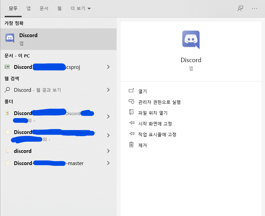The width and height of the screenshot is (265, 216).
Task: Click the magnifier web search icon
Action: pyautogui.click(x=7, y=90)
